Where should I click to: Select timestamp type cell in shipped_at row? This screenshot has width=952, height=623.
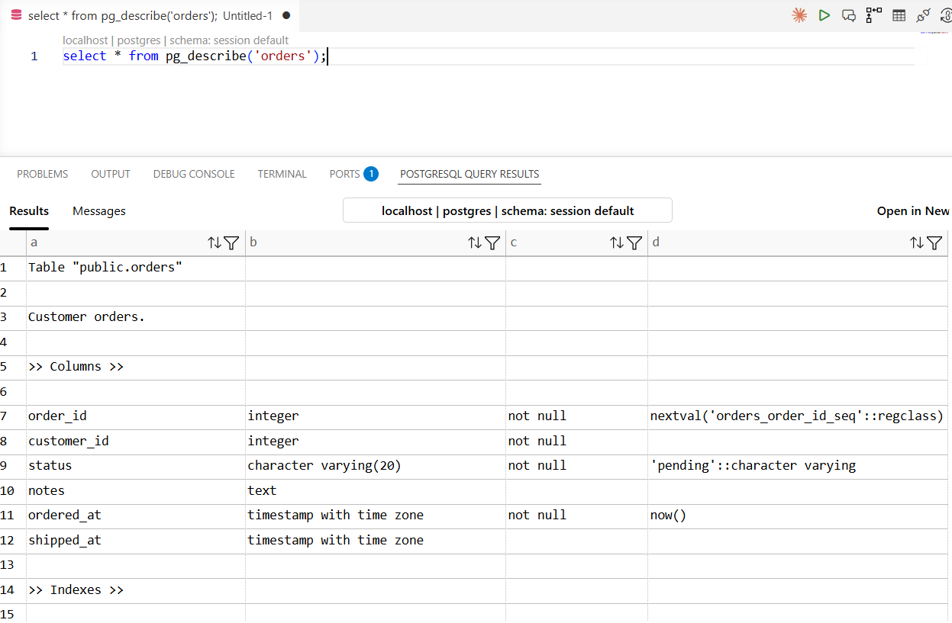[x=376, y=541]
